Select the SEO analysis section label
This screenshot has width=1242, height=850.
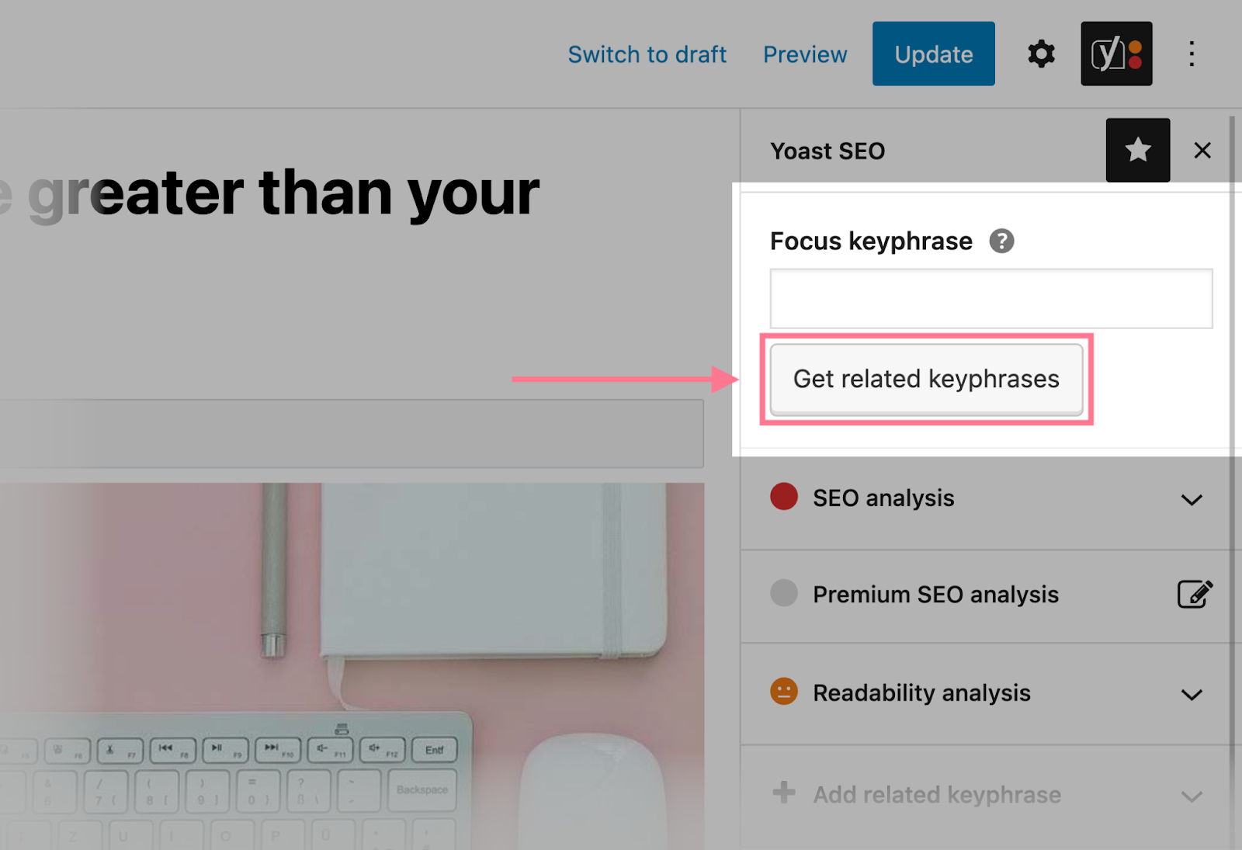(883, 498)
